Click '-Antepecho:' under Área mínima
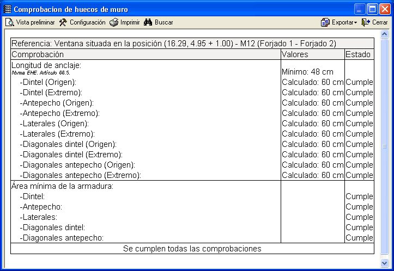 (41, 207)
